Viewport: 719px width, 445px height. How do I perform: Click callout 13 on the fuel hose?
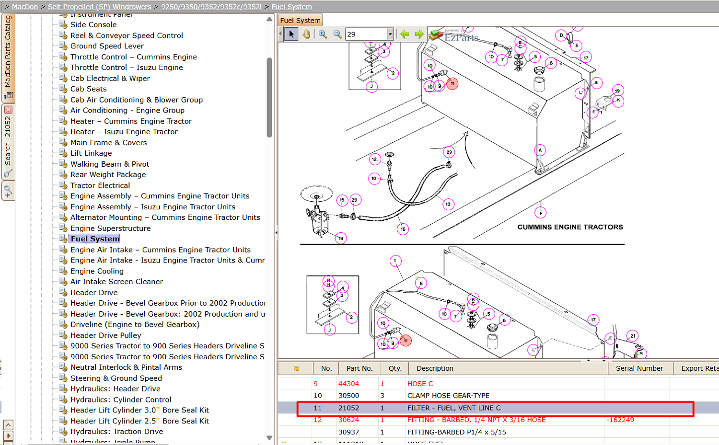click(x=448, y=204)
